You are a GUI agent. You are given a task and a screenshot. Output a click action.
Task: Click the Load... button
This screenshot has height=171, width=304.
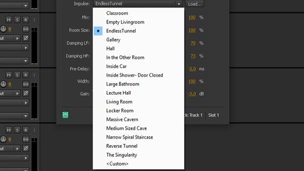pyautogui.click(x=195, y=4)
